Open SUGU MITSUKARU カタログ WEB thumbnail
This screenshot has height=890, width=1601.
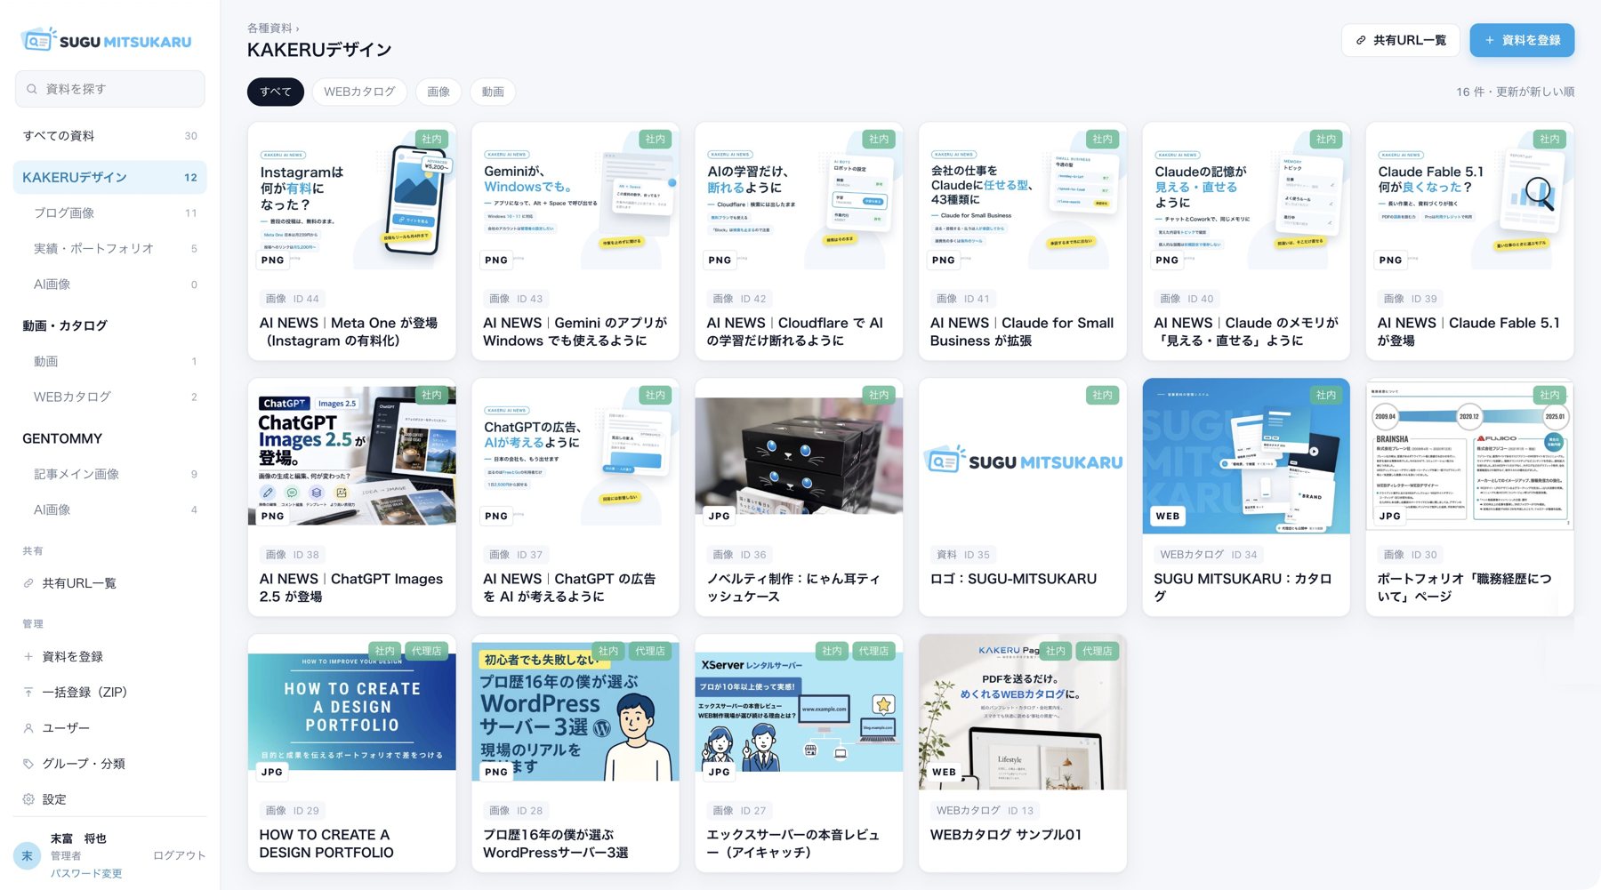tap(1246, 456)
